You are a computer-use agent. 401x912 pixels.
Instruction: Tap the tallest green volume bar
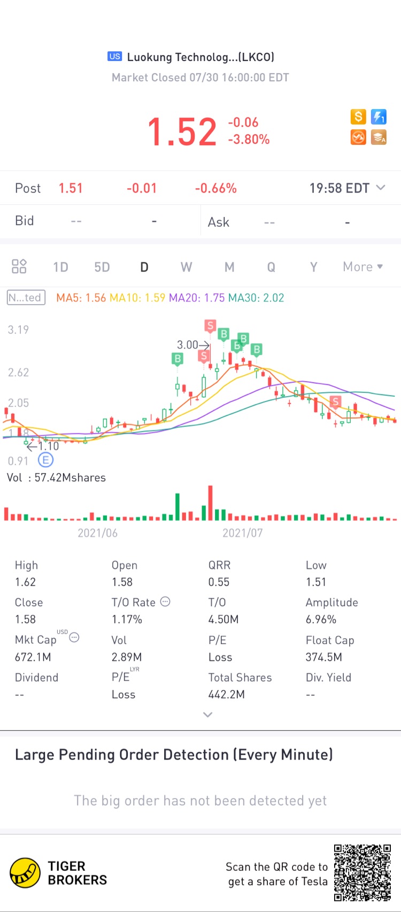178,507
